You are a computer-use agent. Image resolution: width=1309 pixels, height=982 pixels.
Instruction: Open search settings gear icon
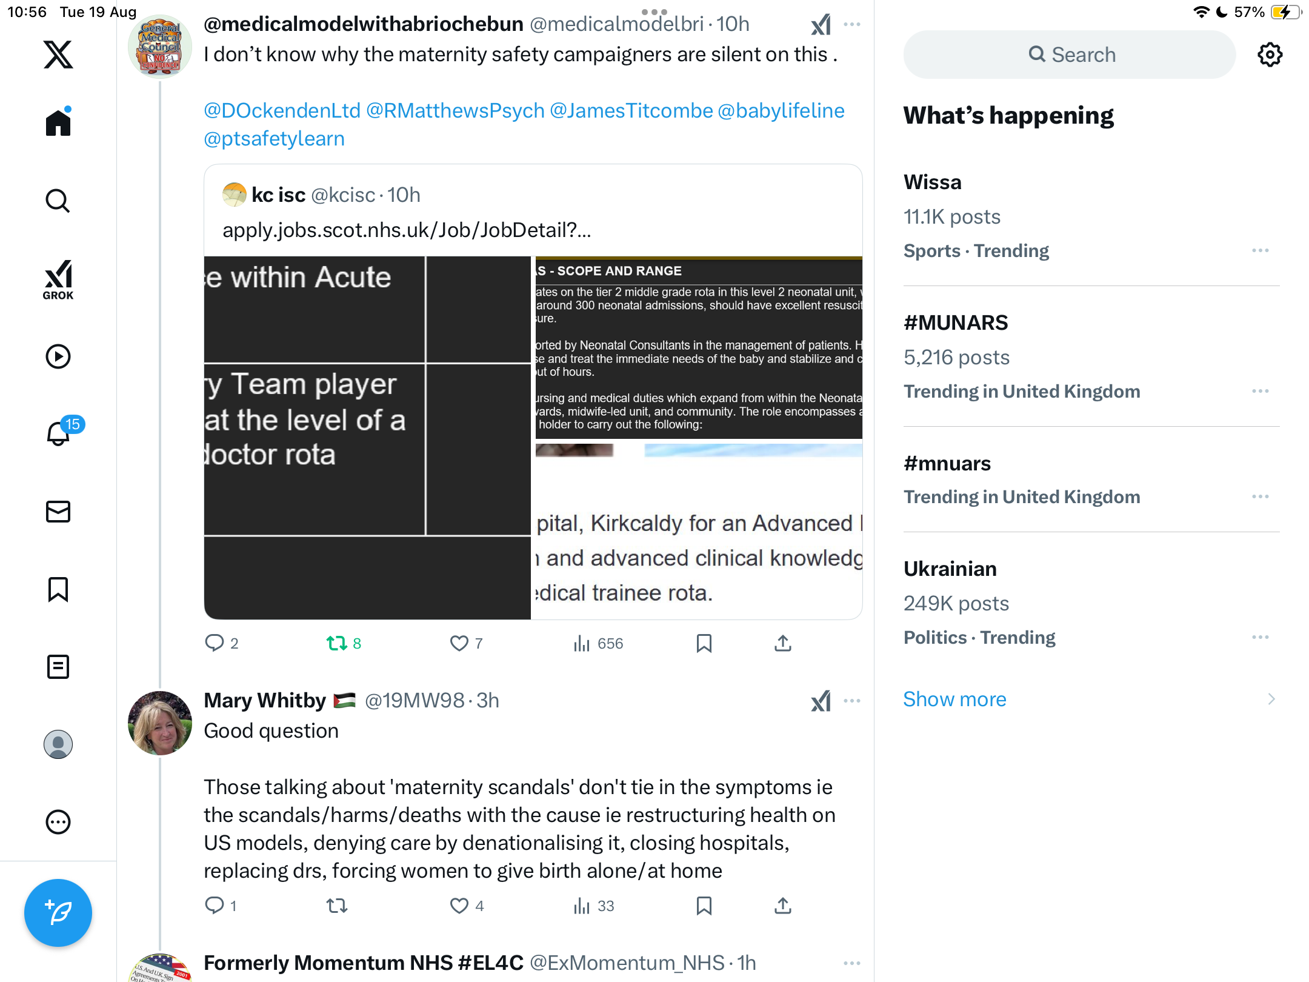(1270, 55)
